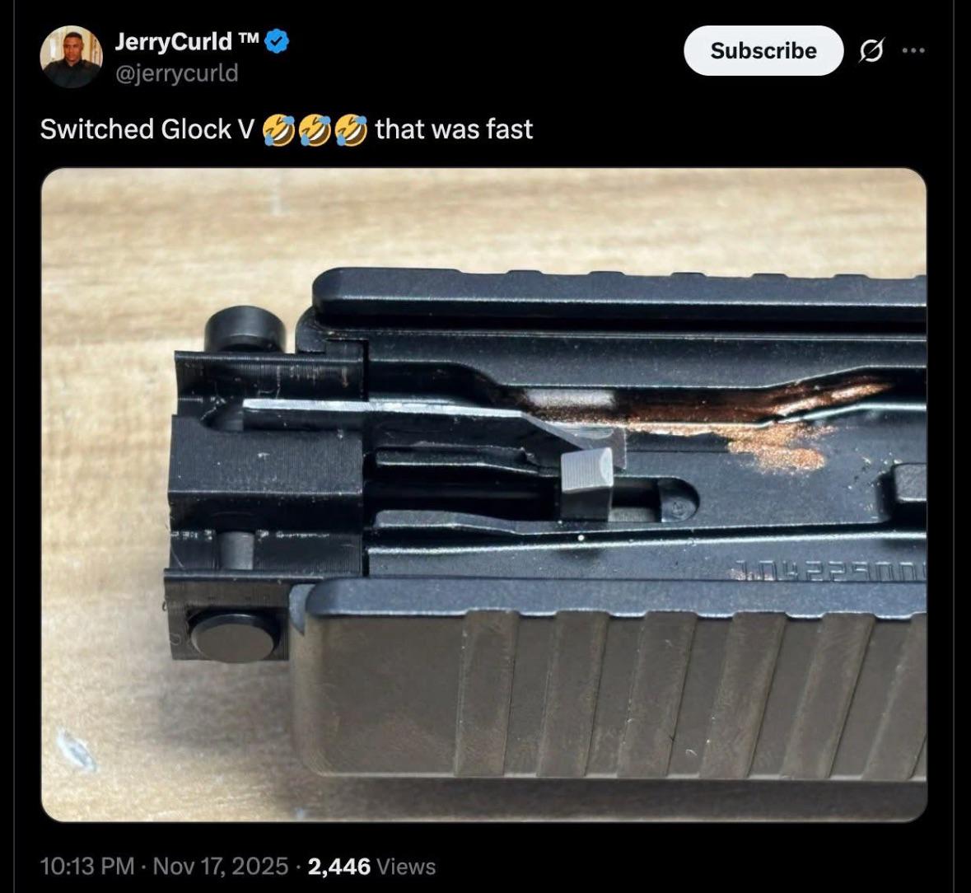Click the first laughing emoji in the tweet

pos(278,129)
